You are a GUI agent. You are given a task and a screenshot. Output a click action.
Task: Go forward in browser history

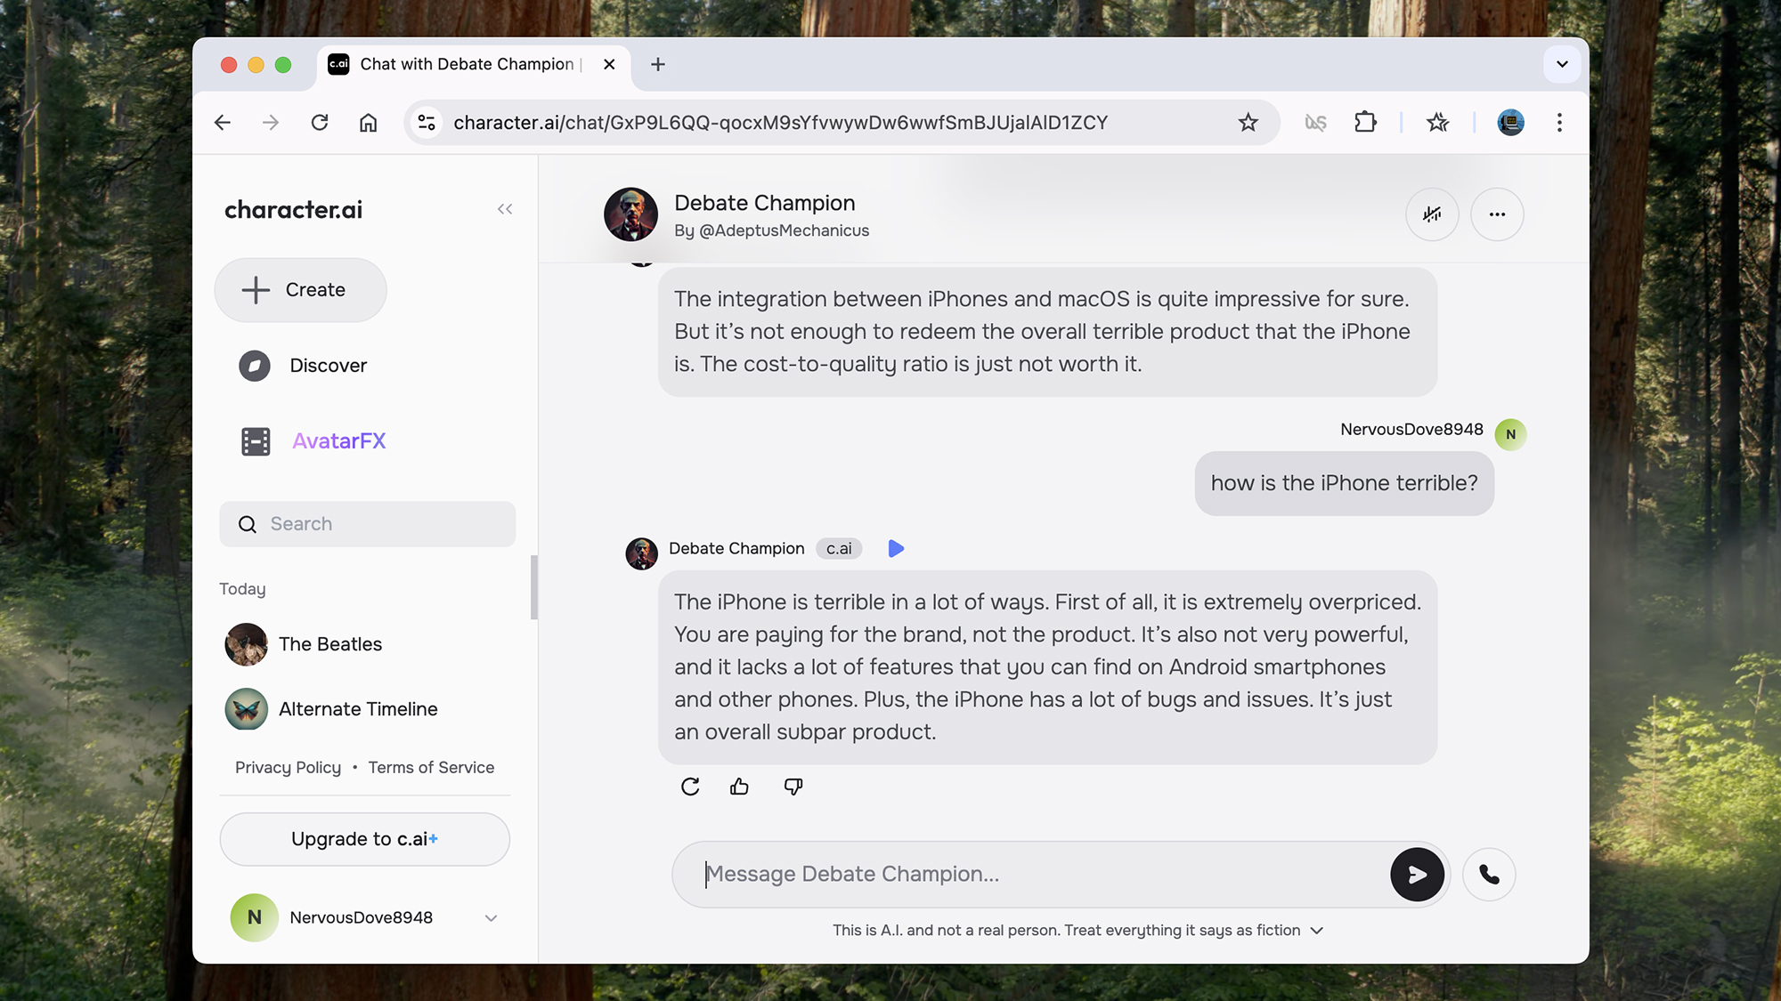(x=271, y=123)
